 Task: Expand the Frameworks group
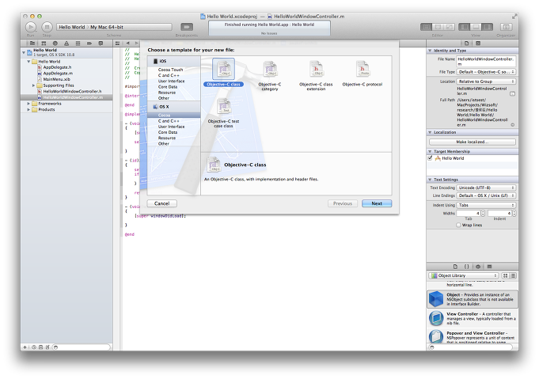(28, 104)
